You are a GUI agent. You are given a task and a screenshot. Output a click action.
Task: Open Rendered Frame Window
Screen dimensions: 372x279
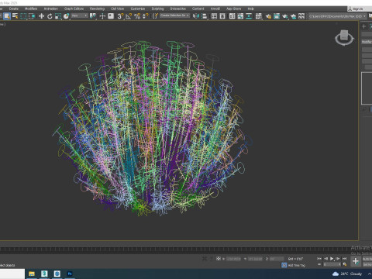tap(277, 16)
